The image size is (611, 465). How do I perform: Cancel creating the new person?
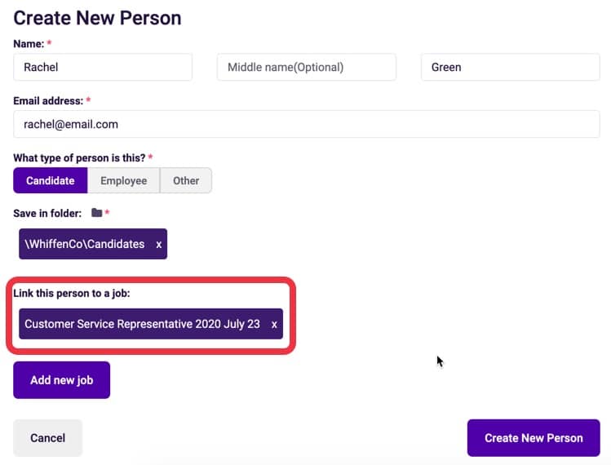point(48,438)
